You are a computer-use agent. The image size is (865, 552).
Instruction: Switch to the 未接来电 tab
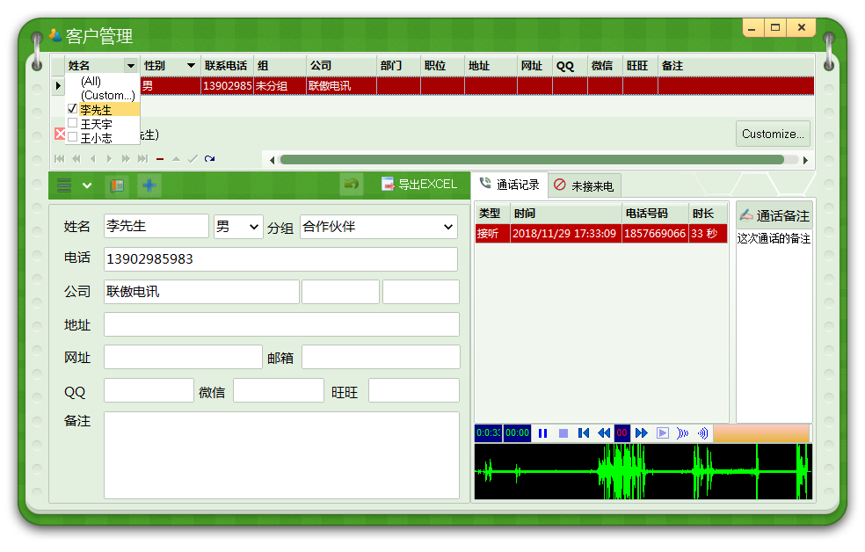(x=585, y=186)
